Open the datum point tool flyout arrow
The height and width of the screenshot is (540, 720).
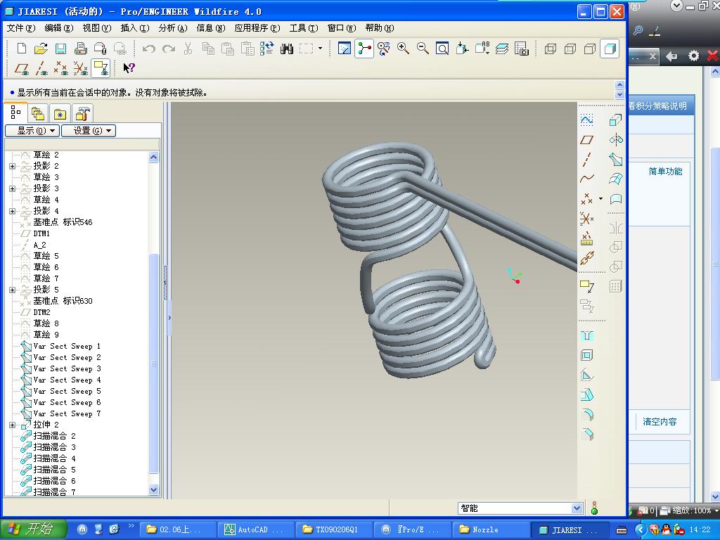pos(600,199)
